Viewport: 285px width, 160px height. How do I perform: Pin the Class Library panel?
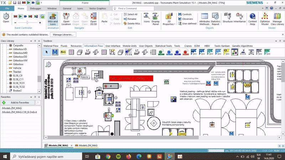click(x=35, y=41)
